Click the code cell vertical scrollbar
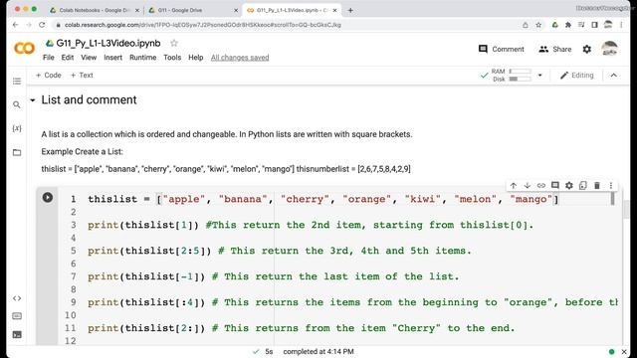637x358 pixels. pyautogui.click(x=612, y=199)
